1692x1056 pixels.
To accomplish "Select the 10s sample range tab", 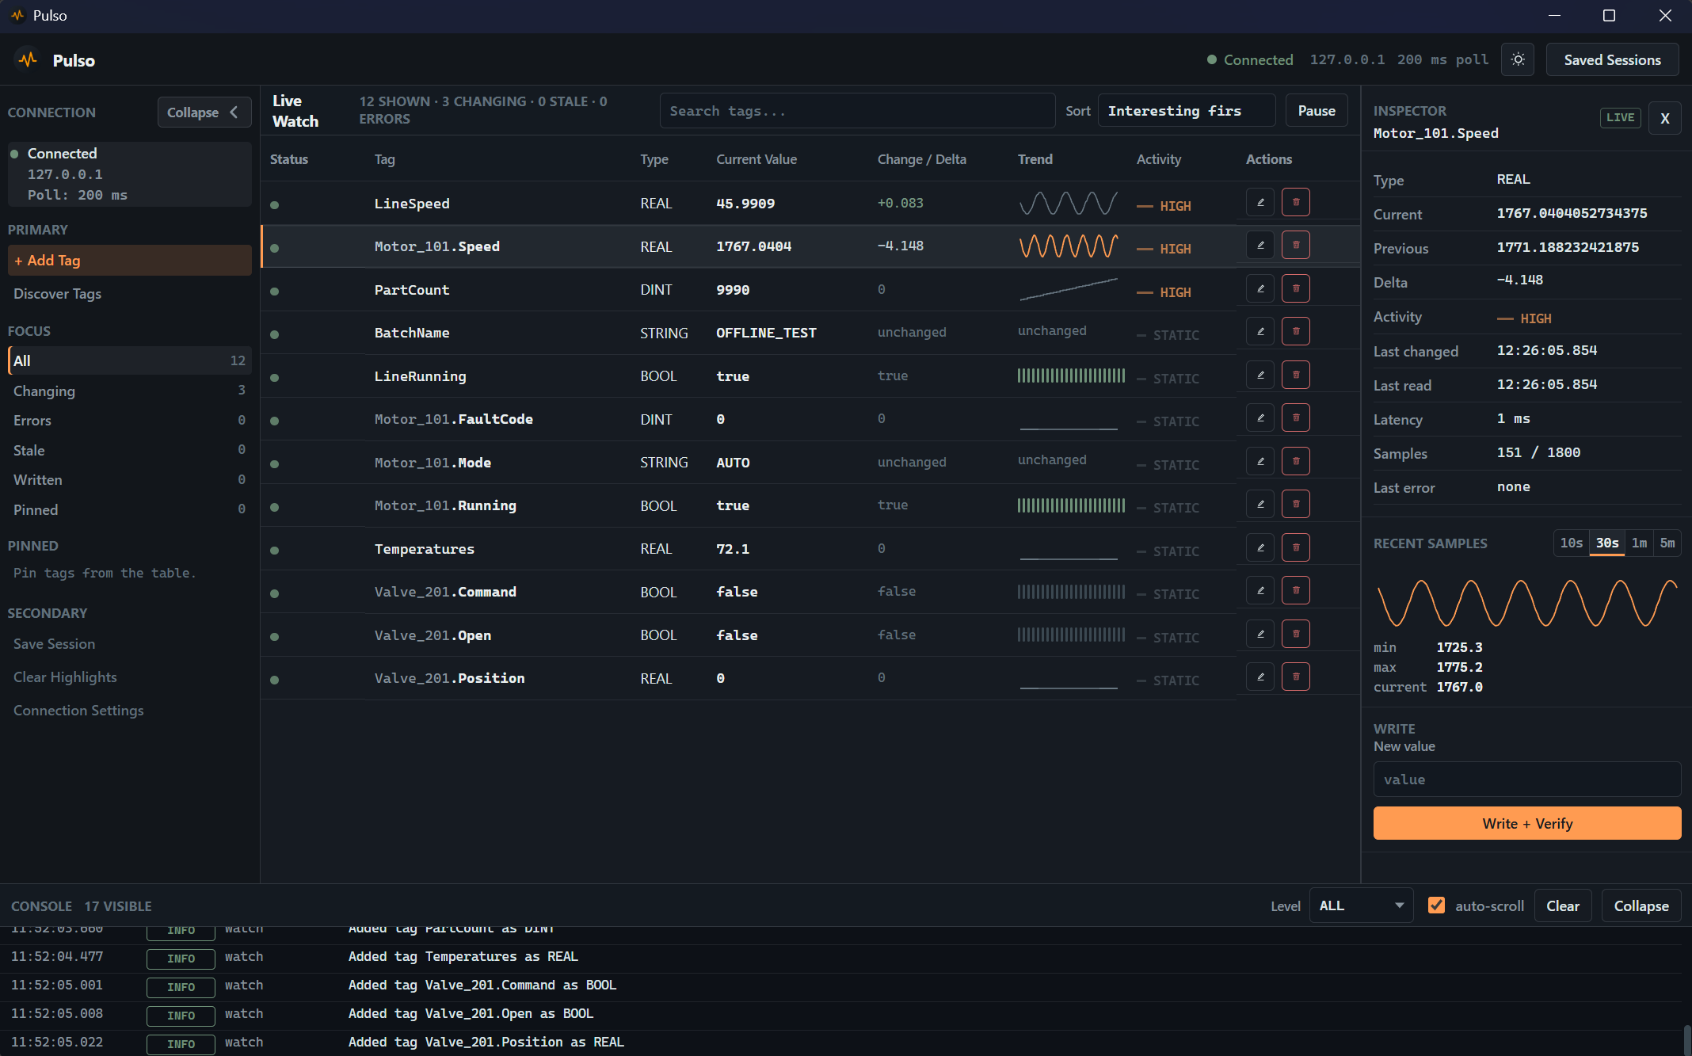I will click(1571, 543).
